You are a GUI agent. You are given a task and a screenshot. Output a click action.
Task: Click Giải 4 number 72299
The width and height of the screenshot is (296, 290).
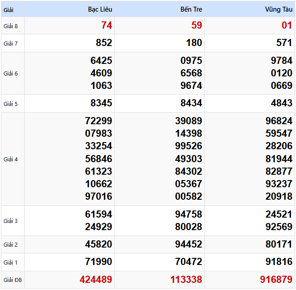99,121
